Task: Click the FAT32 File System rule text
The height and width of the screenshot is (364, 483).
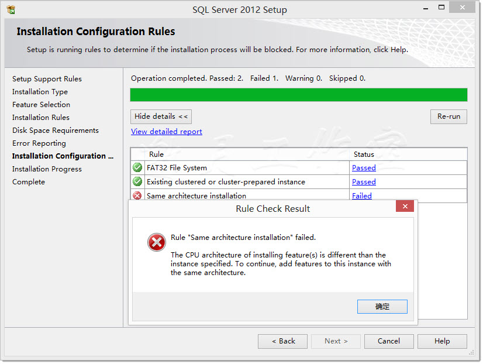Action: pos(177,168)
